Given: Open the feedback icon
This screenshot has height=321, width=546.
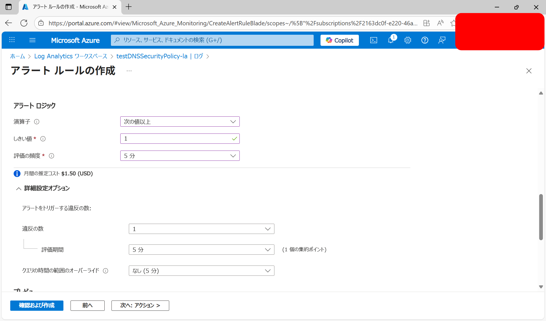Looking at the screenshot, I should click(442, 40).
